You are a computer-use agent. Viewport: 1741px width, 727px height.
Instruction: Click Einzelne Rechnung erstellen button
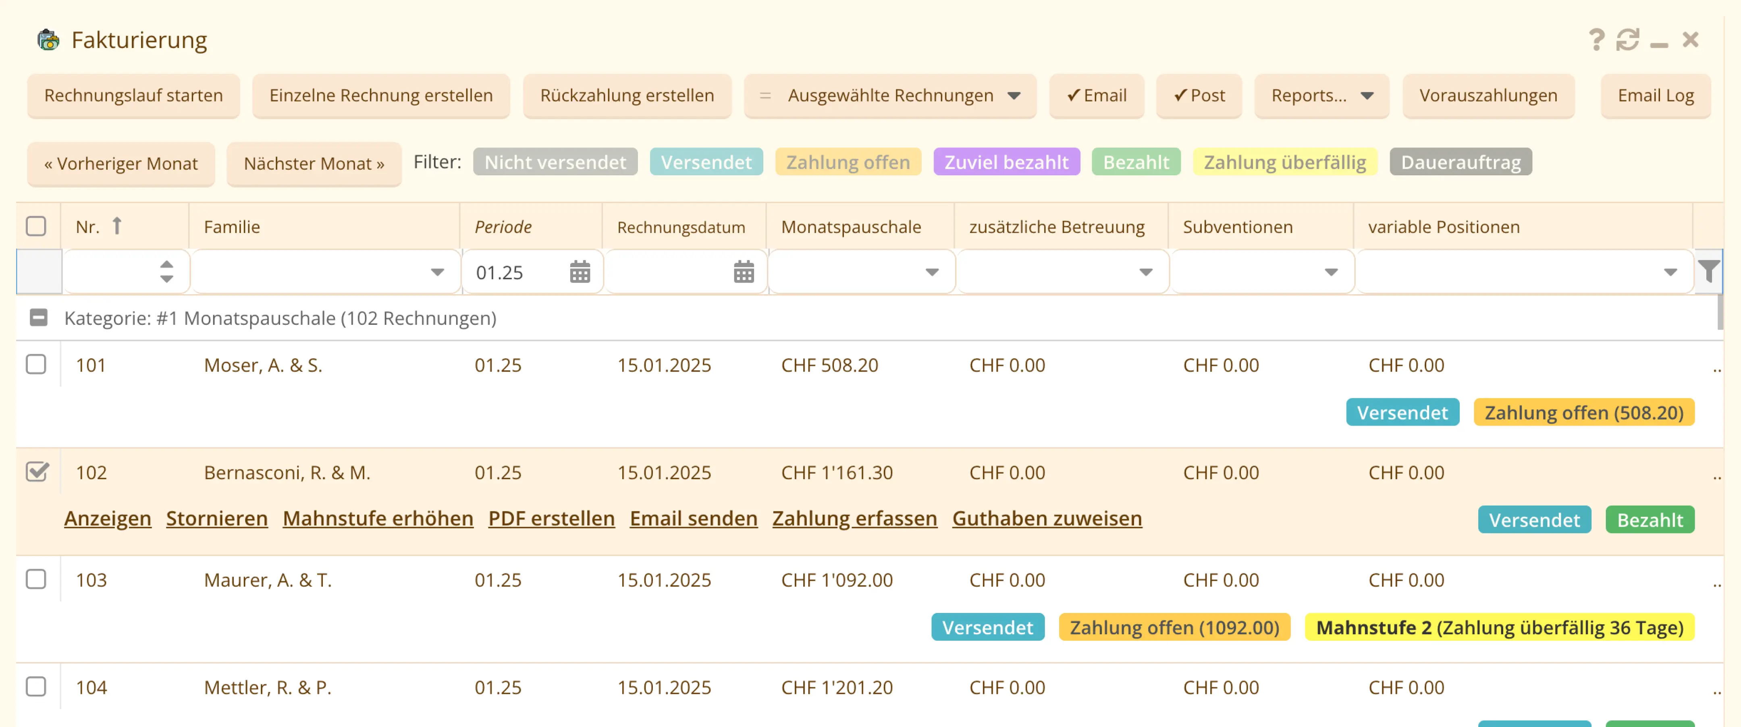[x=381, y=95]
